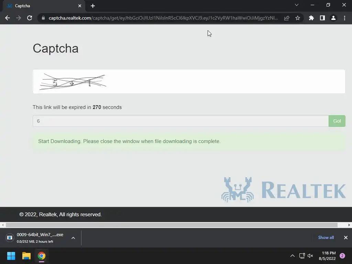Click the address bar URL

[x=163, y=18]
